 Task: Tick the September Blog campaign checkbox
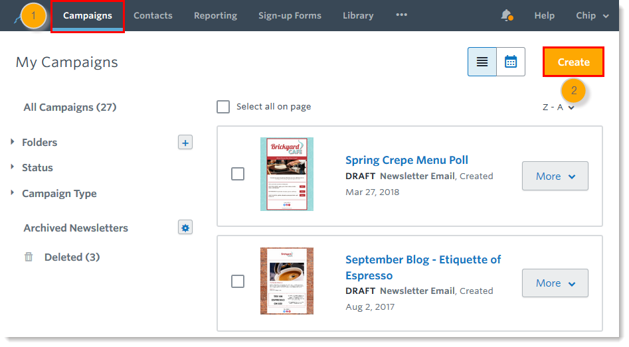(238, 281)
